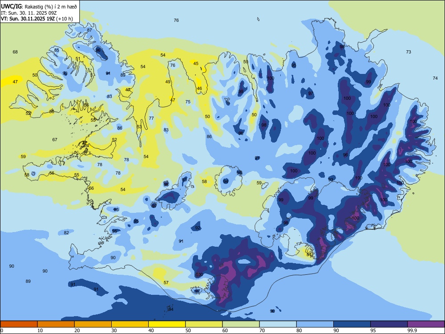445x334 pixels.
Task: Click the medium blue 80–90 legend swatch
Action: [x=315, y=324]
